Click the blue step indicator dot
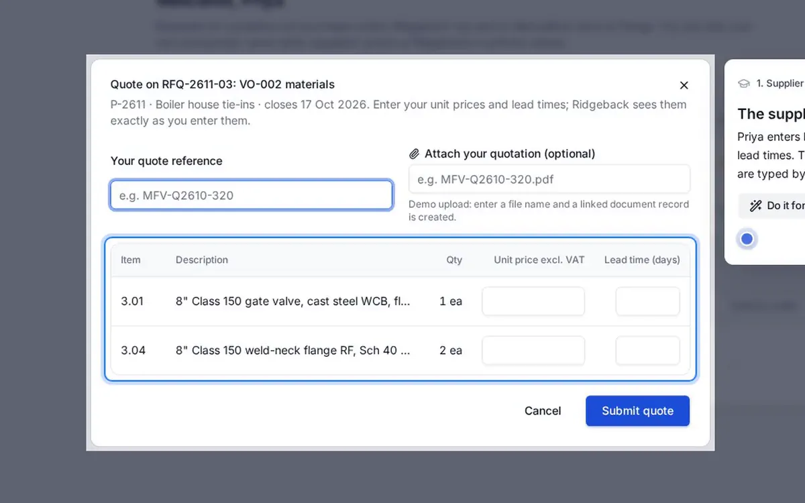805x503 pixels. pyautogui.click(x=747, y=239)
